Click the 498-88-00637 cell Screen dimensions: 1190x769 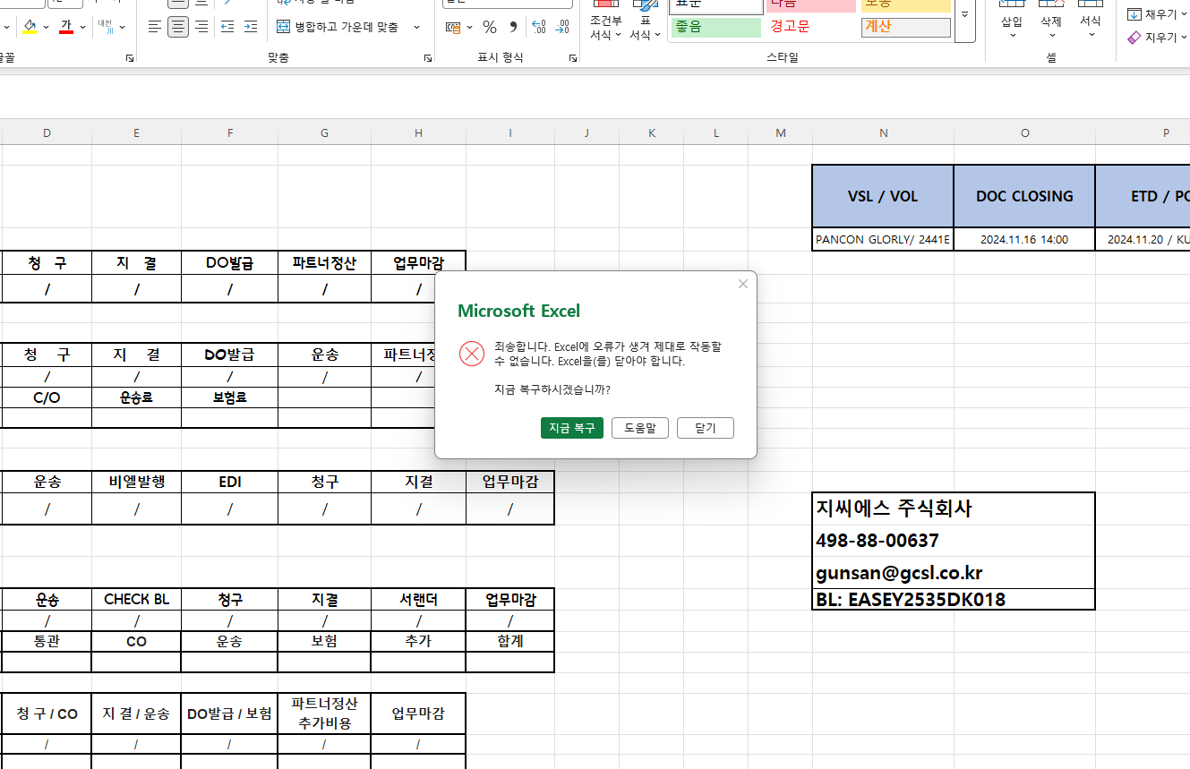click(954, 541)
